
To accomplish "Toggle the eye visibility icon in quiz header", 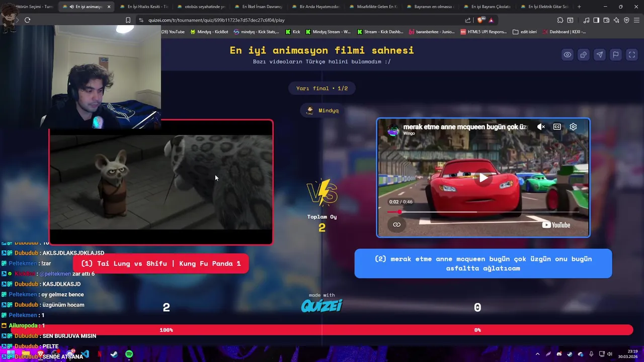I will click(568, 55).
